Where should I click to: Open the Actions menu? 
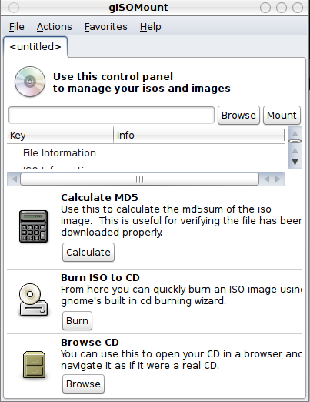coord(55,27)
